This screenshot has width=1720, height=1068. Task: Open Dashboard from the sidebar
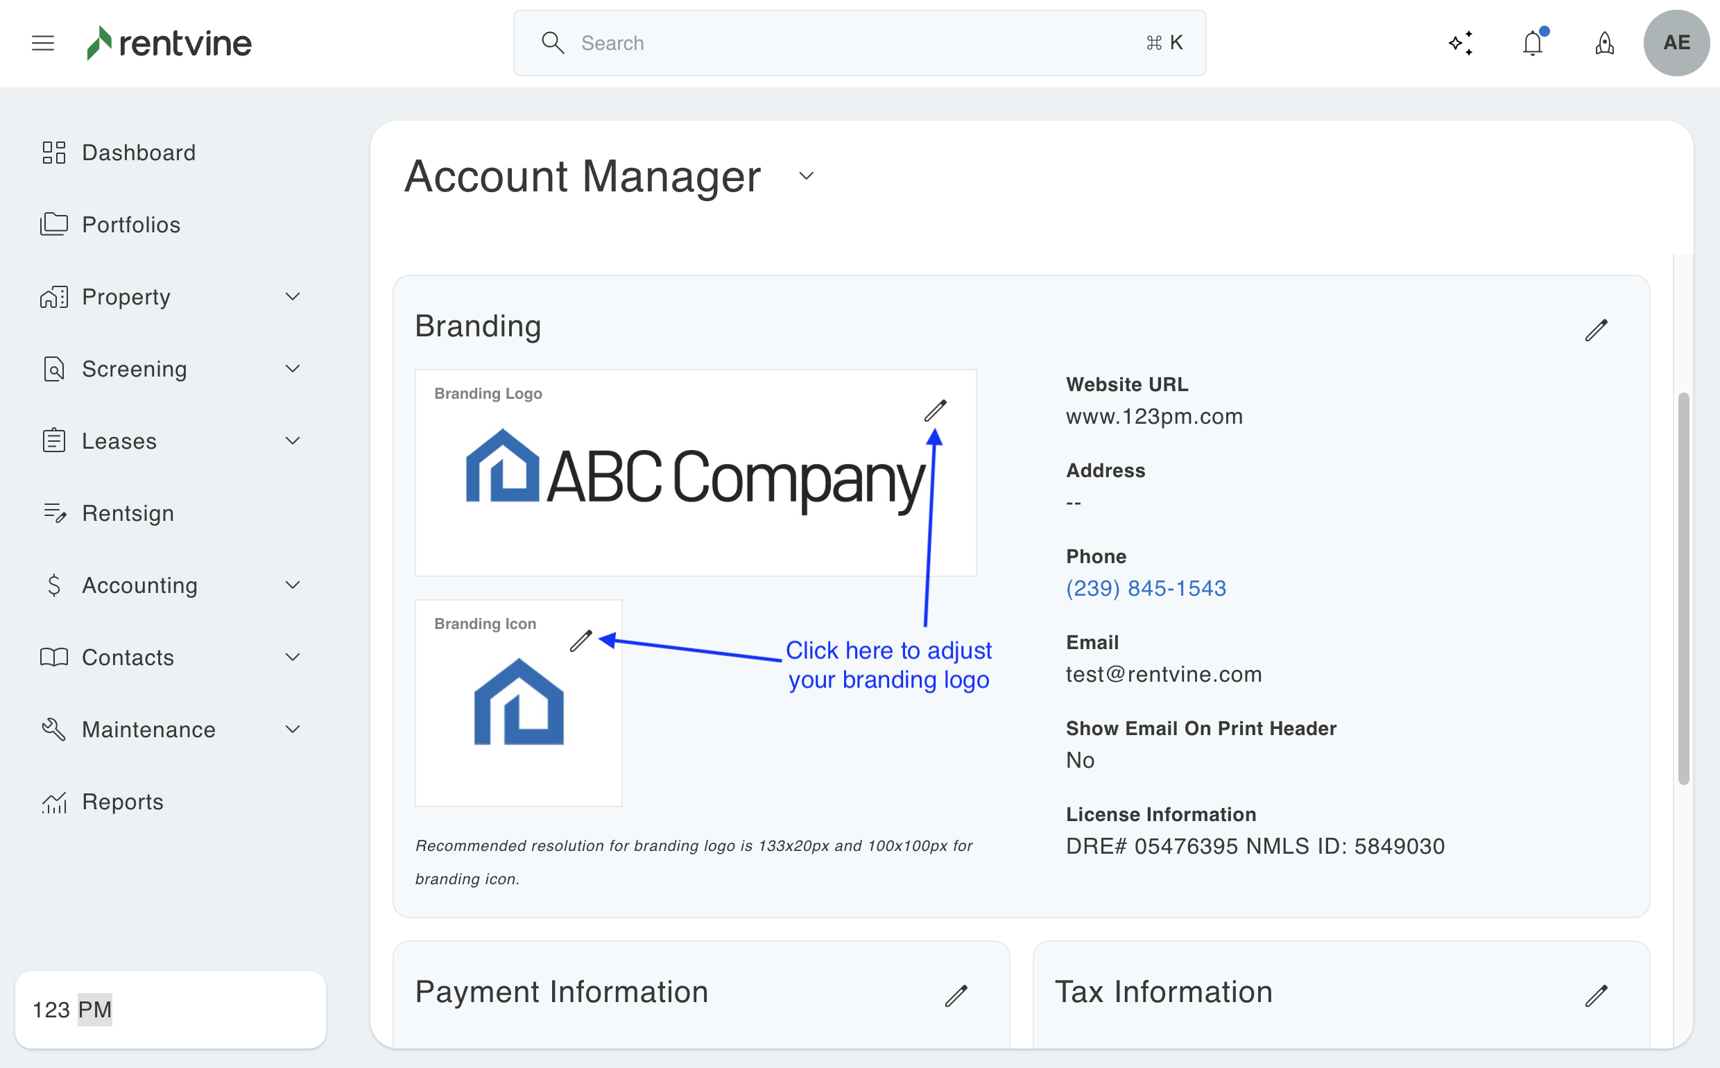[139, 153]
